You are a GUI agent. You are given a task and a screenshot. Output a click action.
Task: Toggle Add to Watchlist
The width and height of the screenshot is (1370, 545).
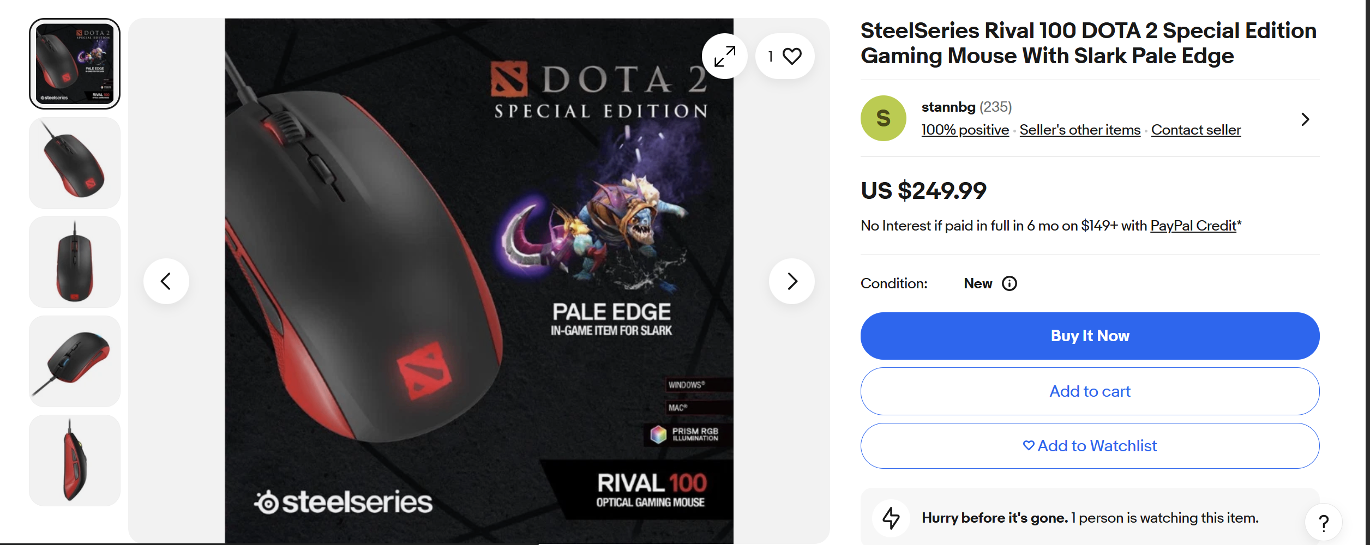click(x=1090, y=446)
